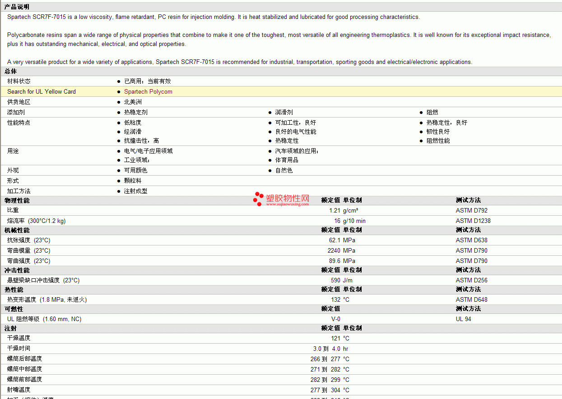Click the 射嘴温度 row label

pos(19,390)
